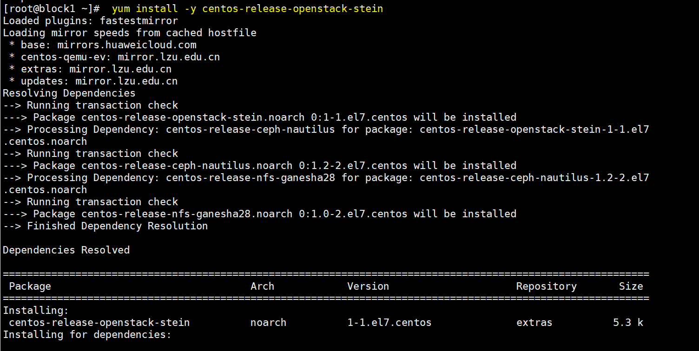Click the extras repository label in the table
Image resolution: width=699 pixels, height=351 pixels.
pos(534,322)
